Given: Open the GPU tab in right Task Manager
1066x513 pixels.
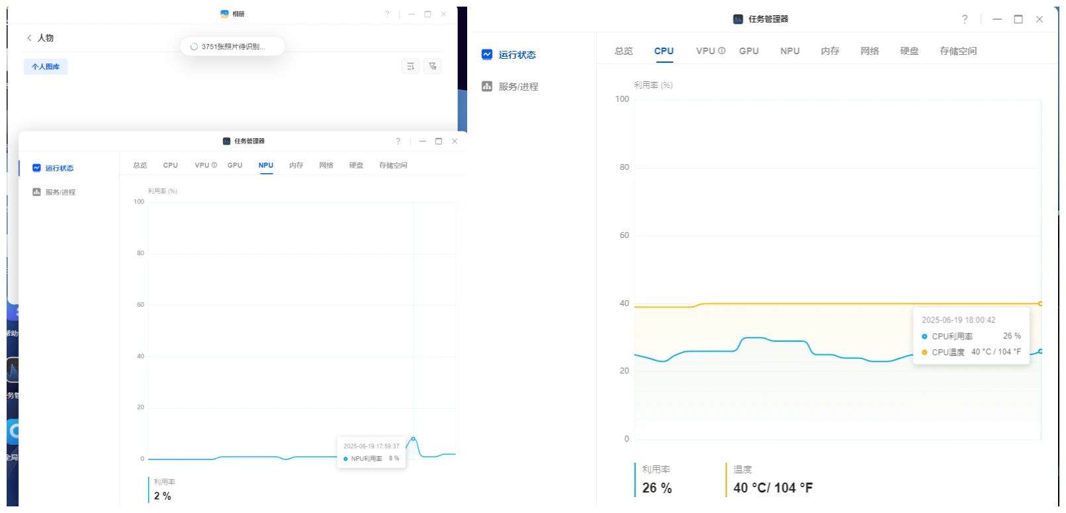Looking at the screenshot, I should click(748, 51).
